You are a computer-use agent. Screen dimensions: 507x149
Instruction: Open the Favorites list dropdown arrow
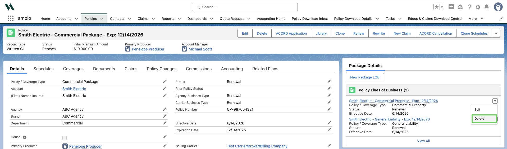point(442,7)
